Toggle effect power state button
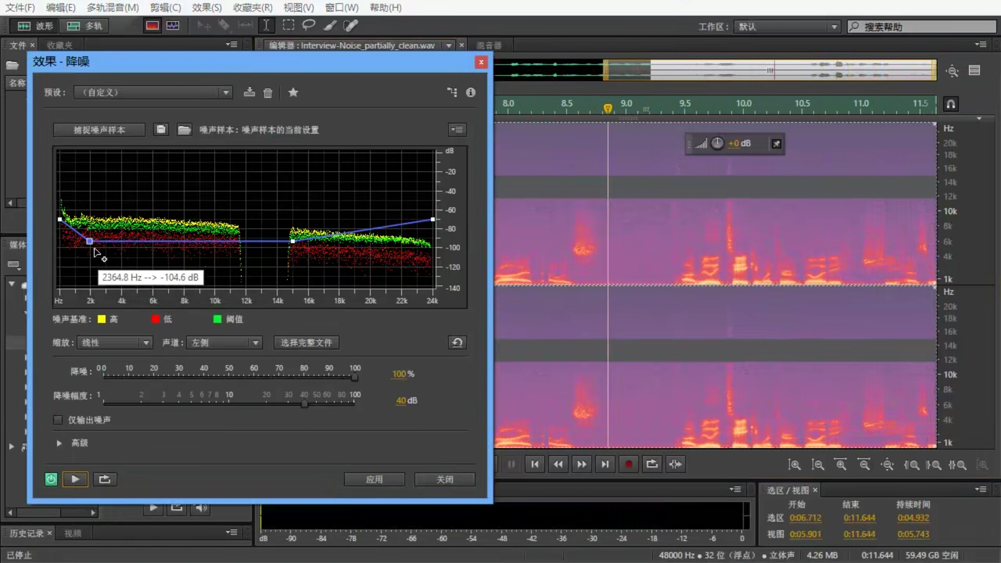Screen dimensions: 1001x563 [x=51, y=479]
